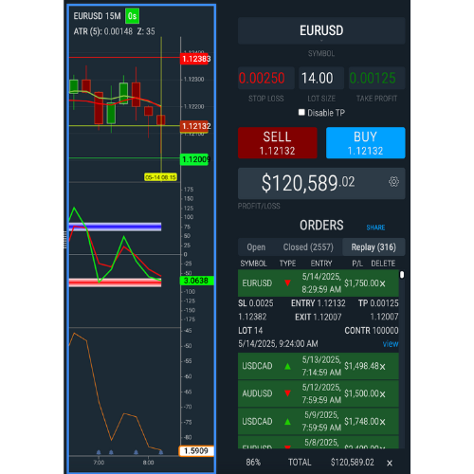Delete the USDCAD 5/9/2025 order
The width and height of the screenshot is (474, 474).
(382, 422)
